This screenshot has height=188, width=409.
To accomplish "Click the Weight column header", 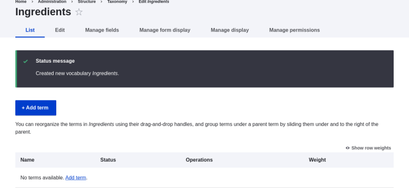I will (x=317, y=160).
